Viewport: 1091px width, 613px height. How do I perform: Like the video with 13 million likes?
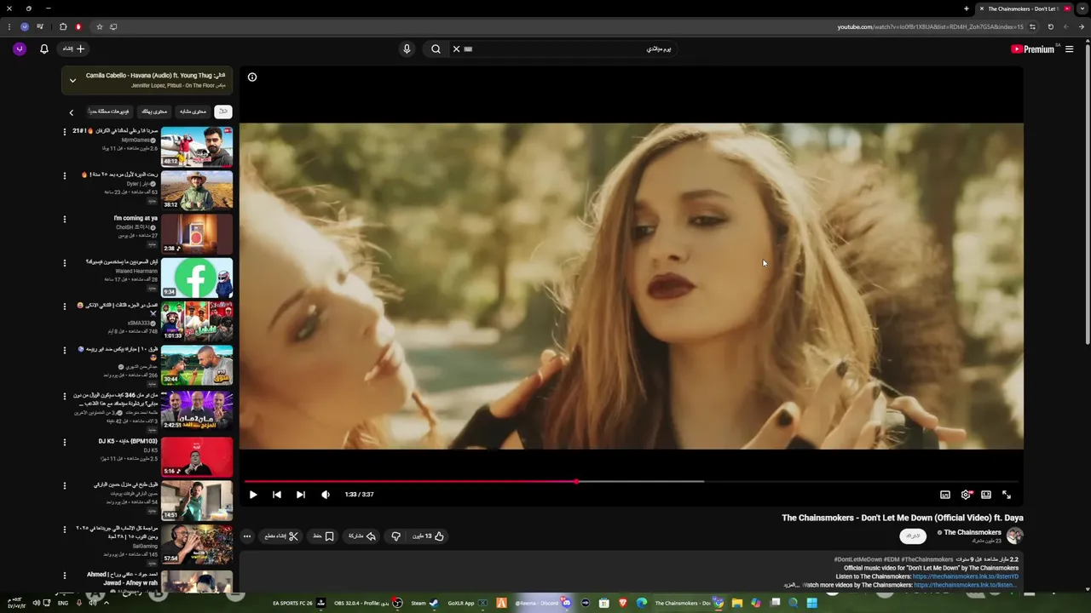pos(429,536)
